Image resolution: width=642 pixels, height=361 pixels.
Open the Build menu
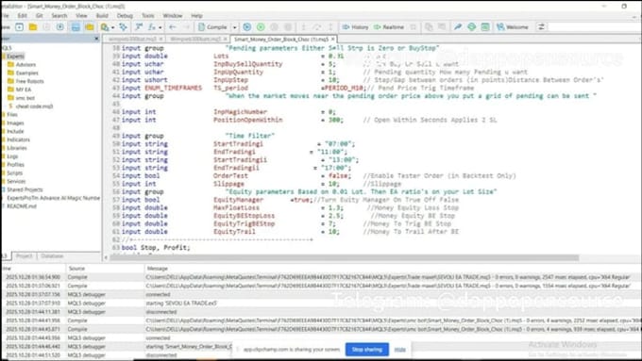[102, 15]
